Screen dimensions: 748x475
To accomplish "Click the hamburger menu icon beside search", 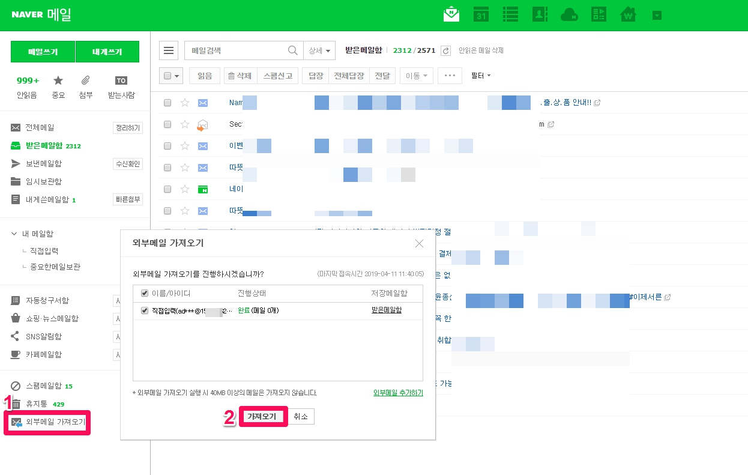I will (x=169, y=51).
